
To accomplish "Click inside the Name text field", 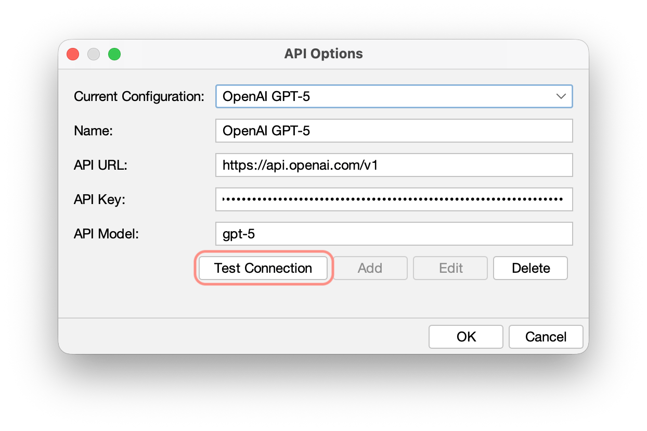I will (394, 131).
